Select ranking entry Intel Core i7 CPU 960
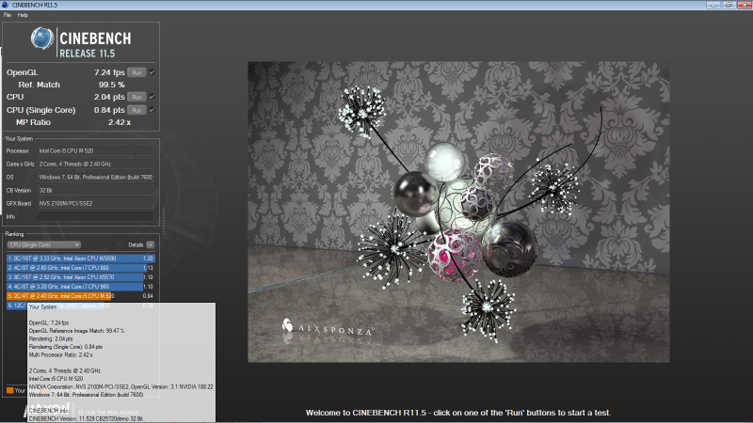This screenshot has width=753, height=423. (81, 287)
